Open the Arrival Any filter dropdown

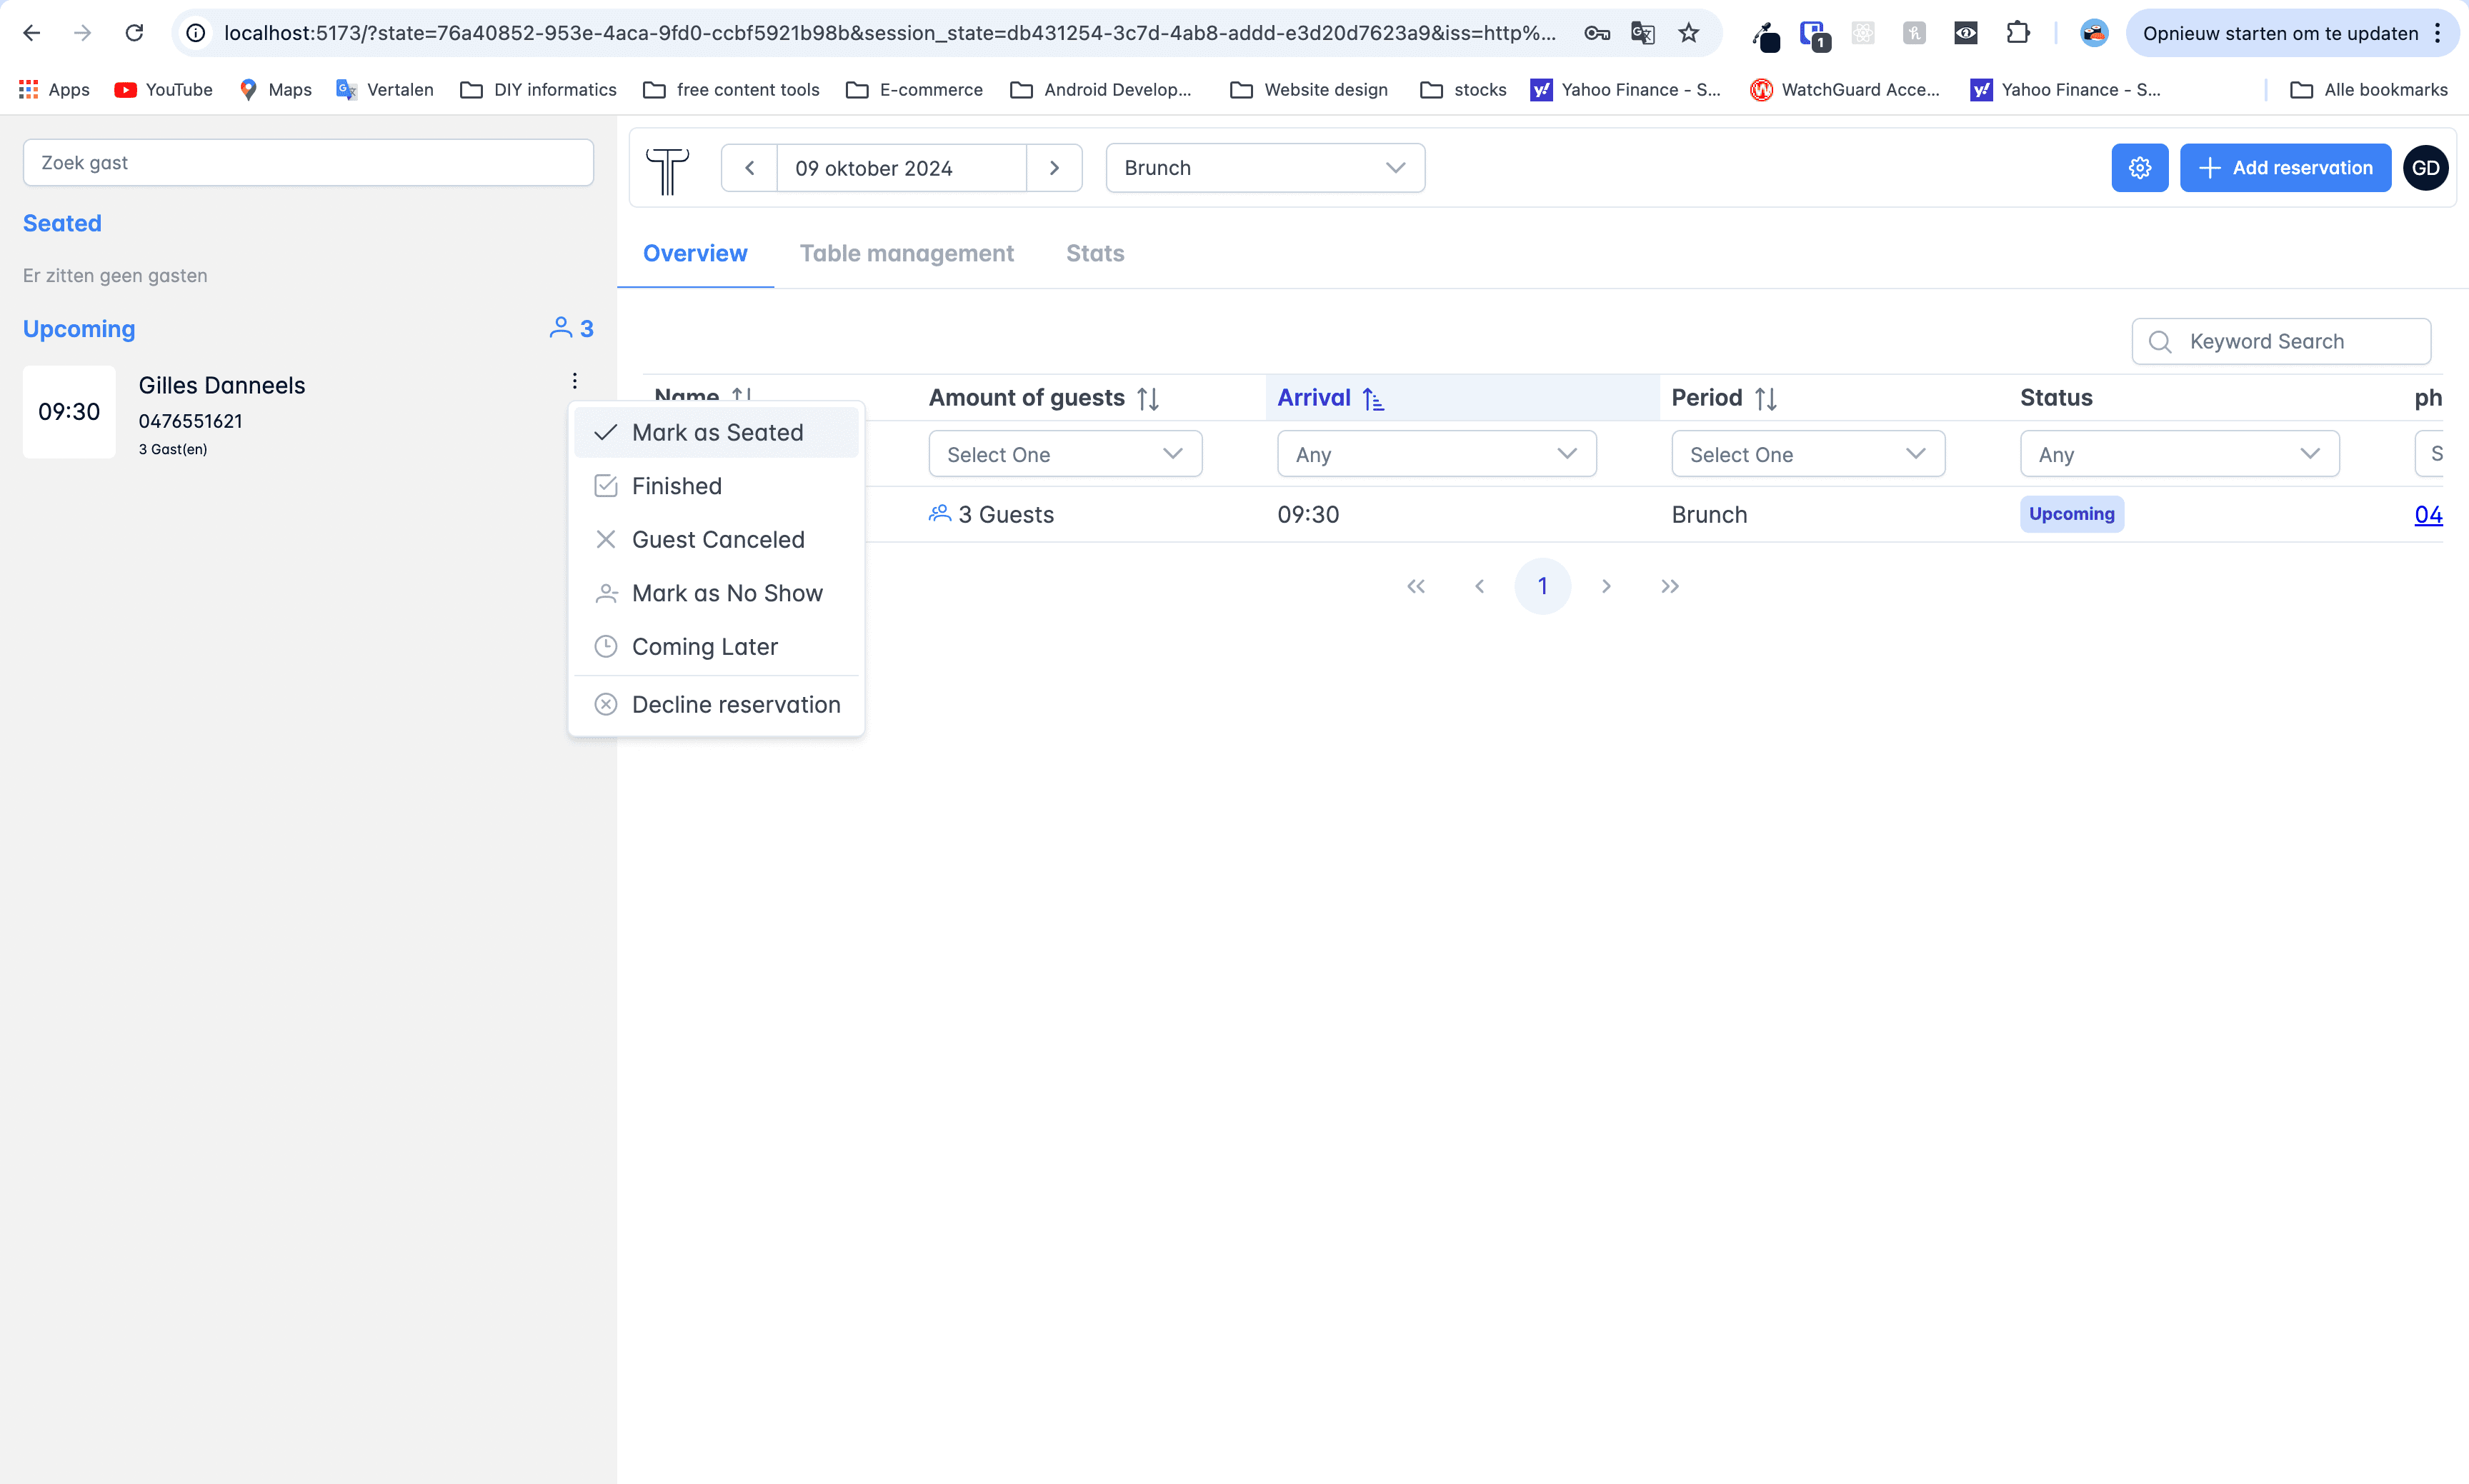pos(1435,454)
